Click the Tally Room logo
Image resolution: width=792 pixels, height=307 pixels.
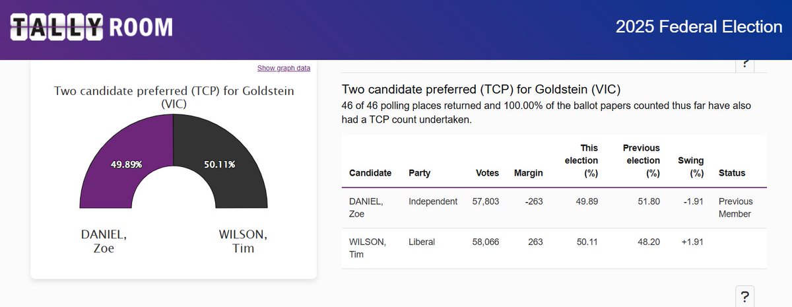point(92,27)
